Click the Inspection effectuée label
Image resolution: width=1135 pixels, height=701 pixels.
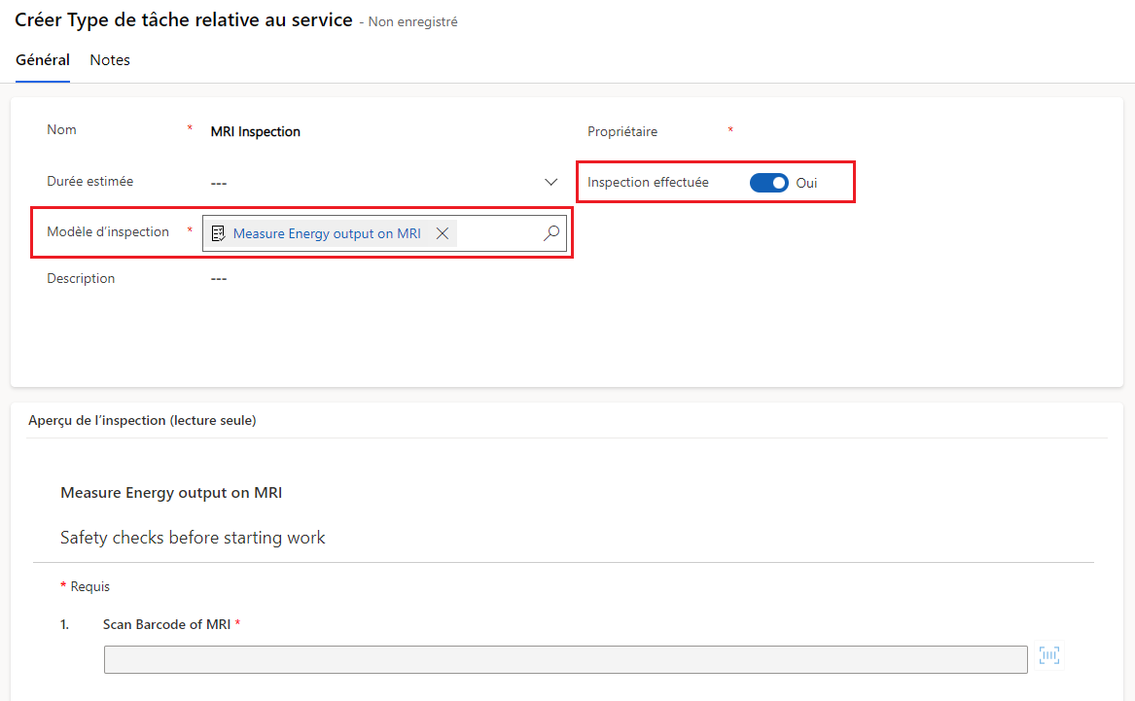648,183
